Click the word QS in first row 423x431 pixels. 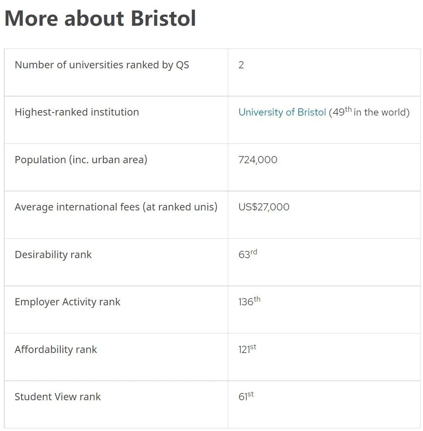click(x=183, y=65)
